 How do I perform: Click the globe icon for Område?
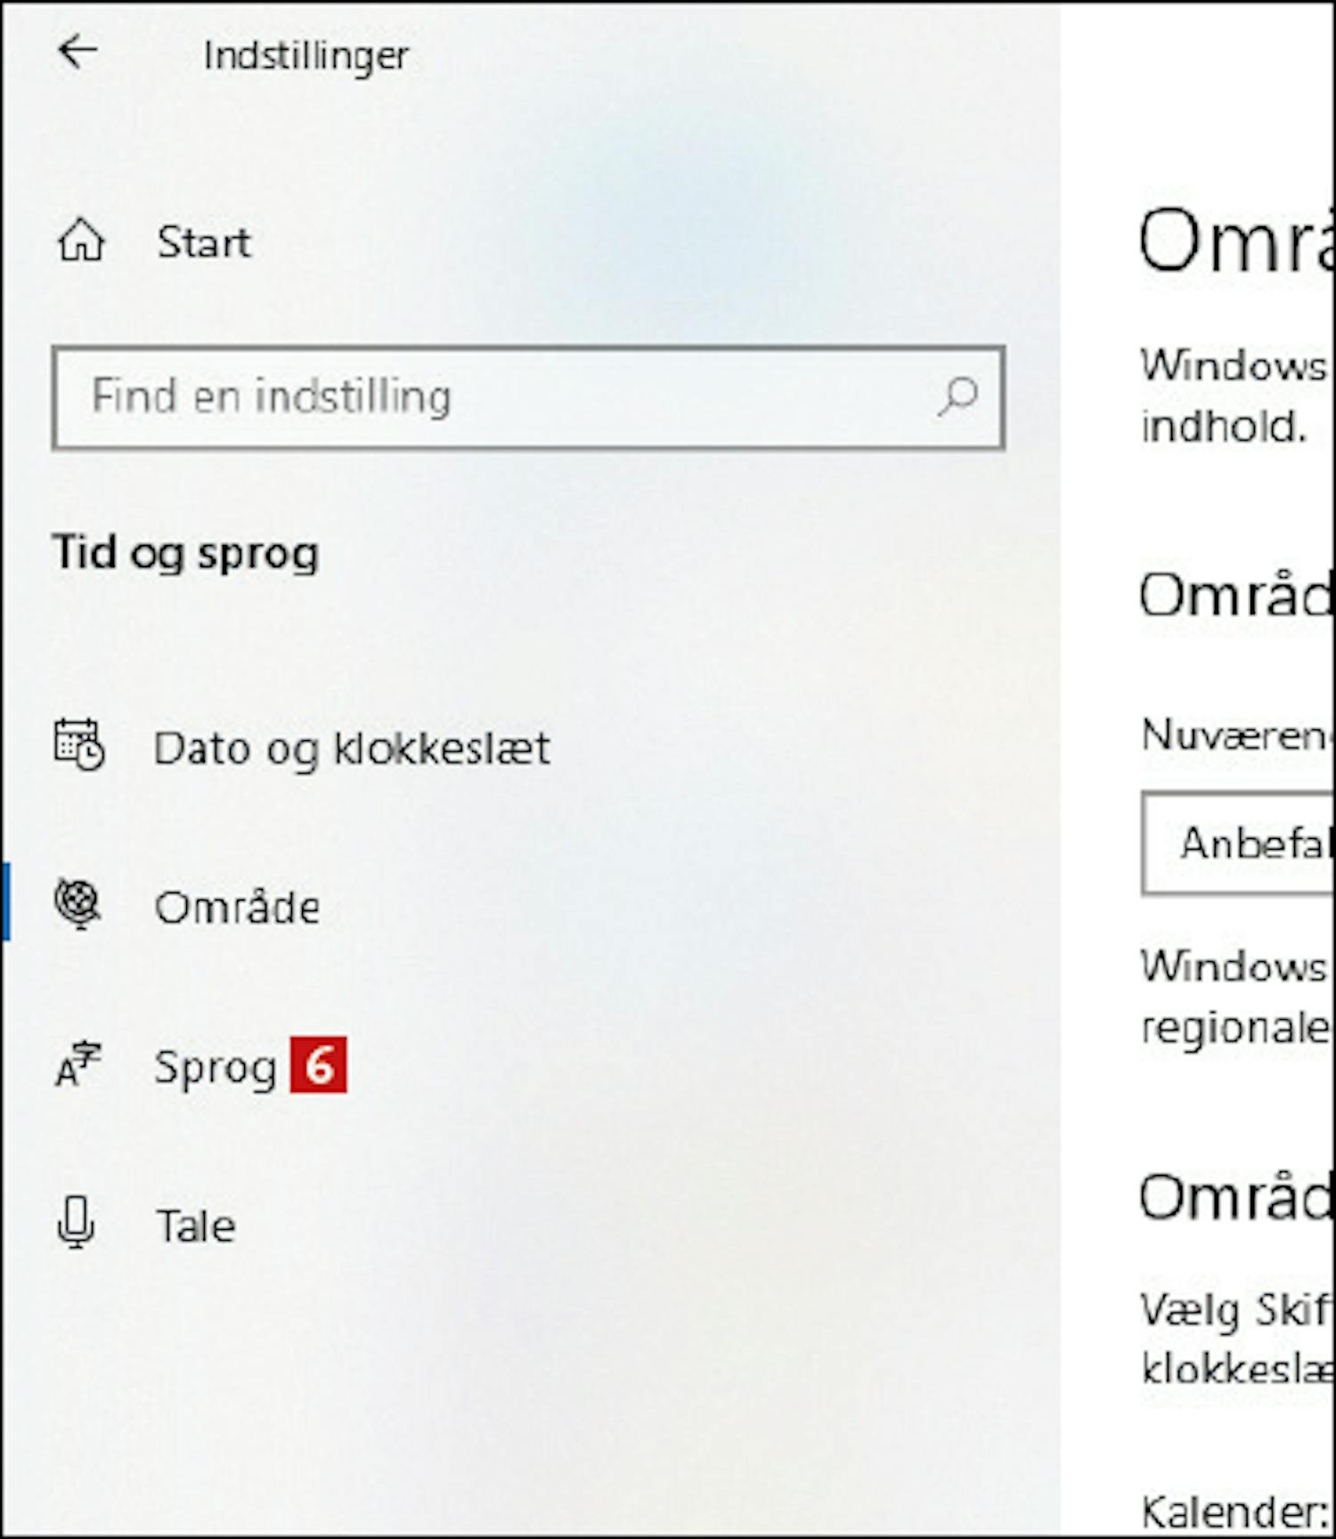pos(78,904)
